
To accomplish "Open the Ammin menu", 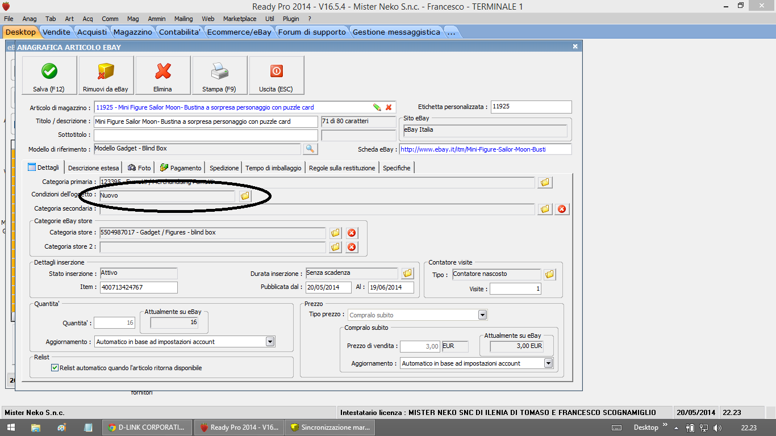I will [x=157, y=19].
